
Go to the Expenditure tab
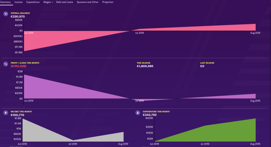[33, 2]
